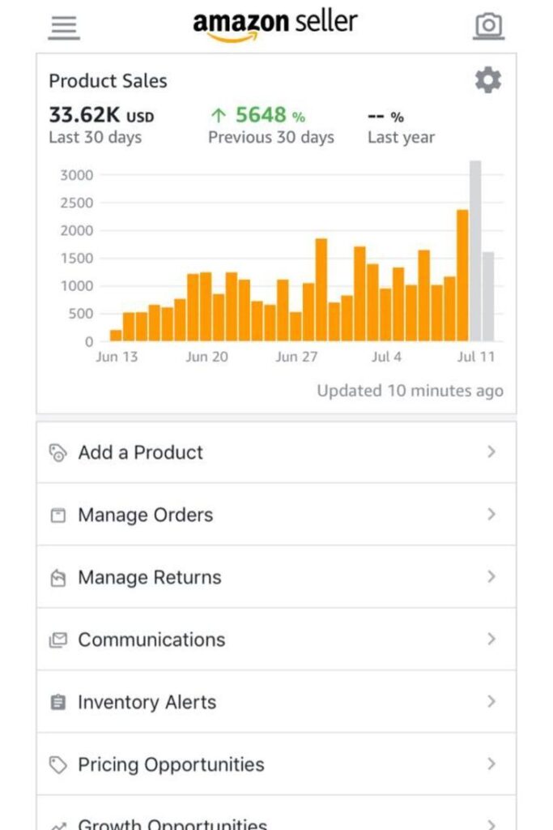
Task: Expand Communications chevron arrow
Action: tap(491, 639)
